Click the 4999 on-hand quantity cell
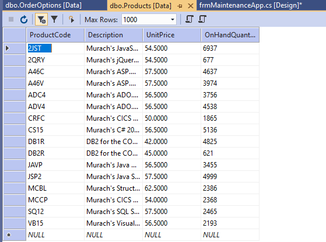The image size is (326, 242). click(230, 177)
